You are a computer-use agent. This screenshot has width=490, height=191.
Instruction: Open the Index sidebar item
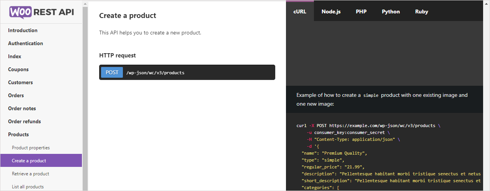[15, 56]
